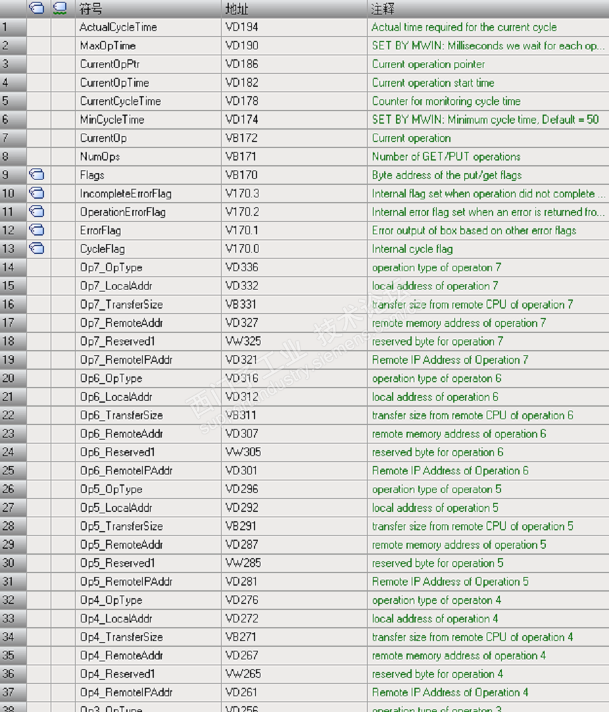The image size is (609, 712).
Task: Click the symbol icon in the ErrorFlag row
Action: coord(36,230)
